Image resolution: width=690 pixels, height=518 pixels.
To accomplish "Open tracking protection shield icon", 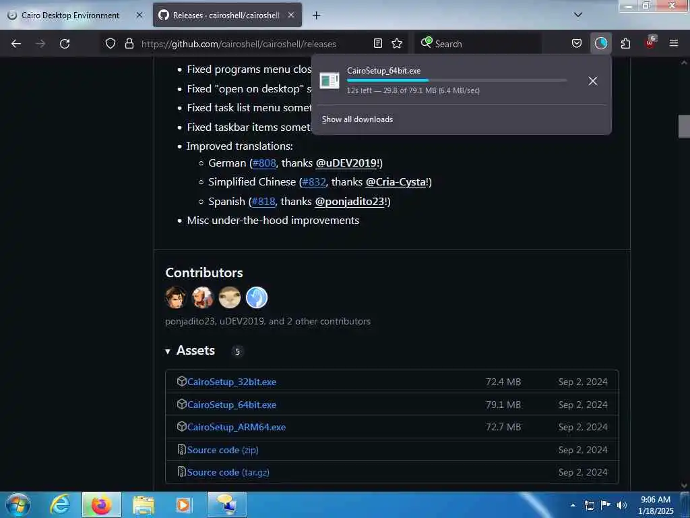I will 111,44.
